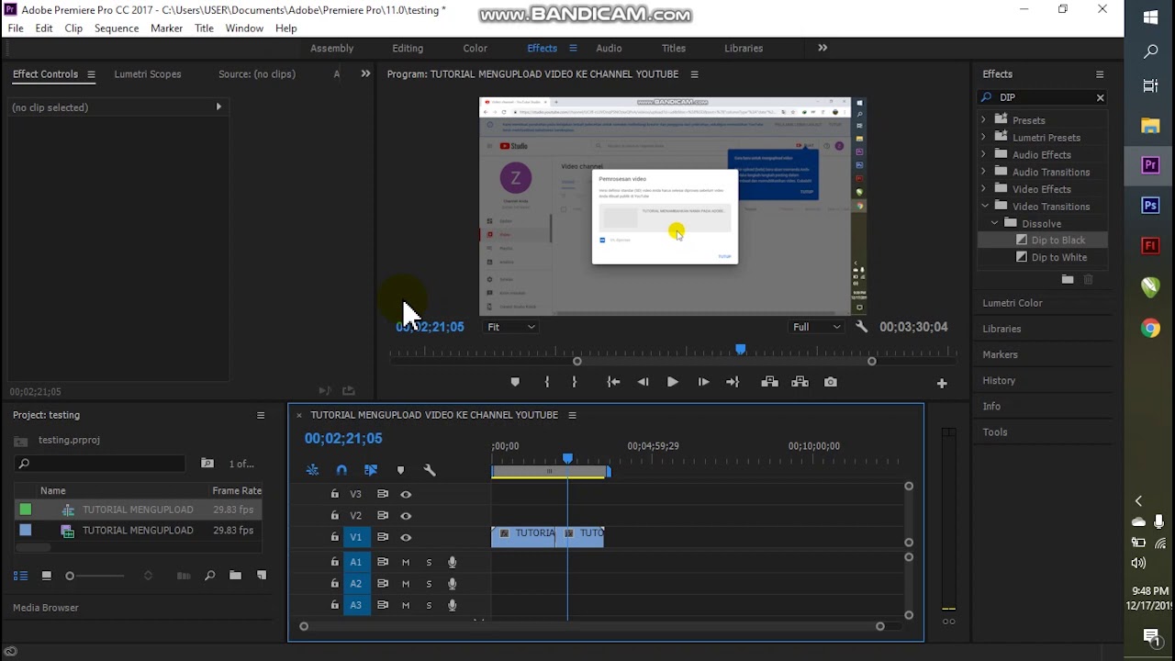This screenshot has height=661, width=1175.
Task: Click the Play button in Program monitor
Action: 672,382
